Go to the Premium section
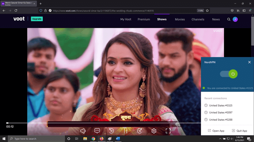This screenshot has width=254, height=142. [144, 19]
